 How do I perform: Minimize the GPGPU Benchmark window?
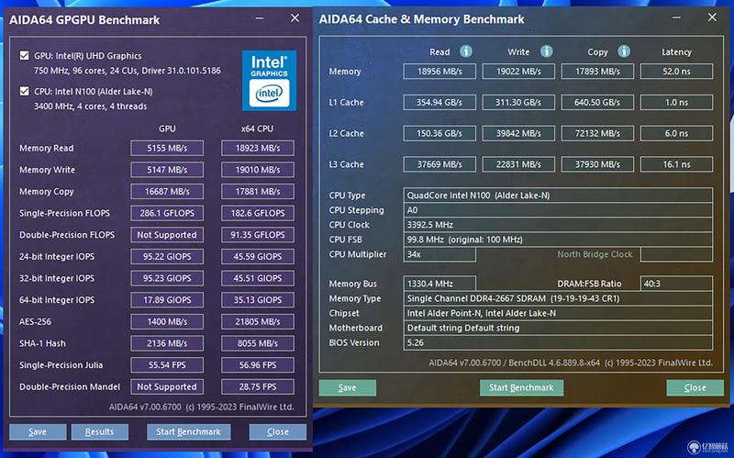pos(260,18)
